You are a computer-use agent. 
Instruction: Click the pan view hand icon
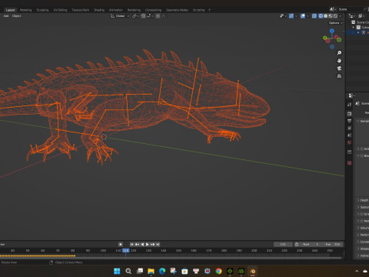[x=339, y=61]
